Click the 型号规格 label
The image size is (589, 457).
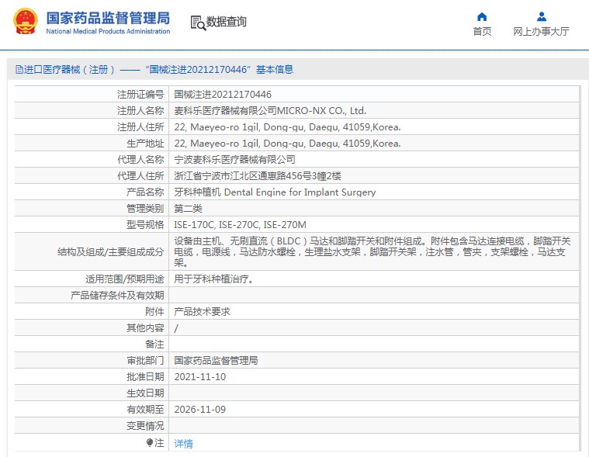click(x=145, y=224)
